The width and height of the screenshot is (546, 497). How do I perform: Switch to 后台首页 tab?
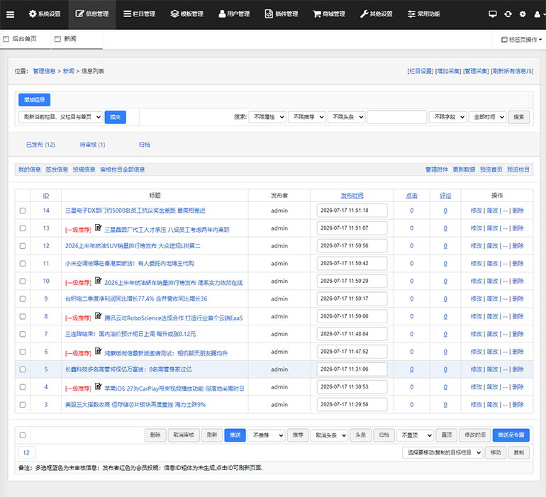click(x=24, y=39)
